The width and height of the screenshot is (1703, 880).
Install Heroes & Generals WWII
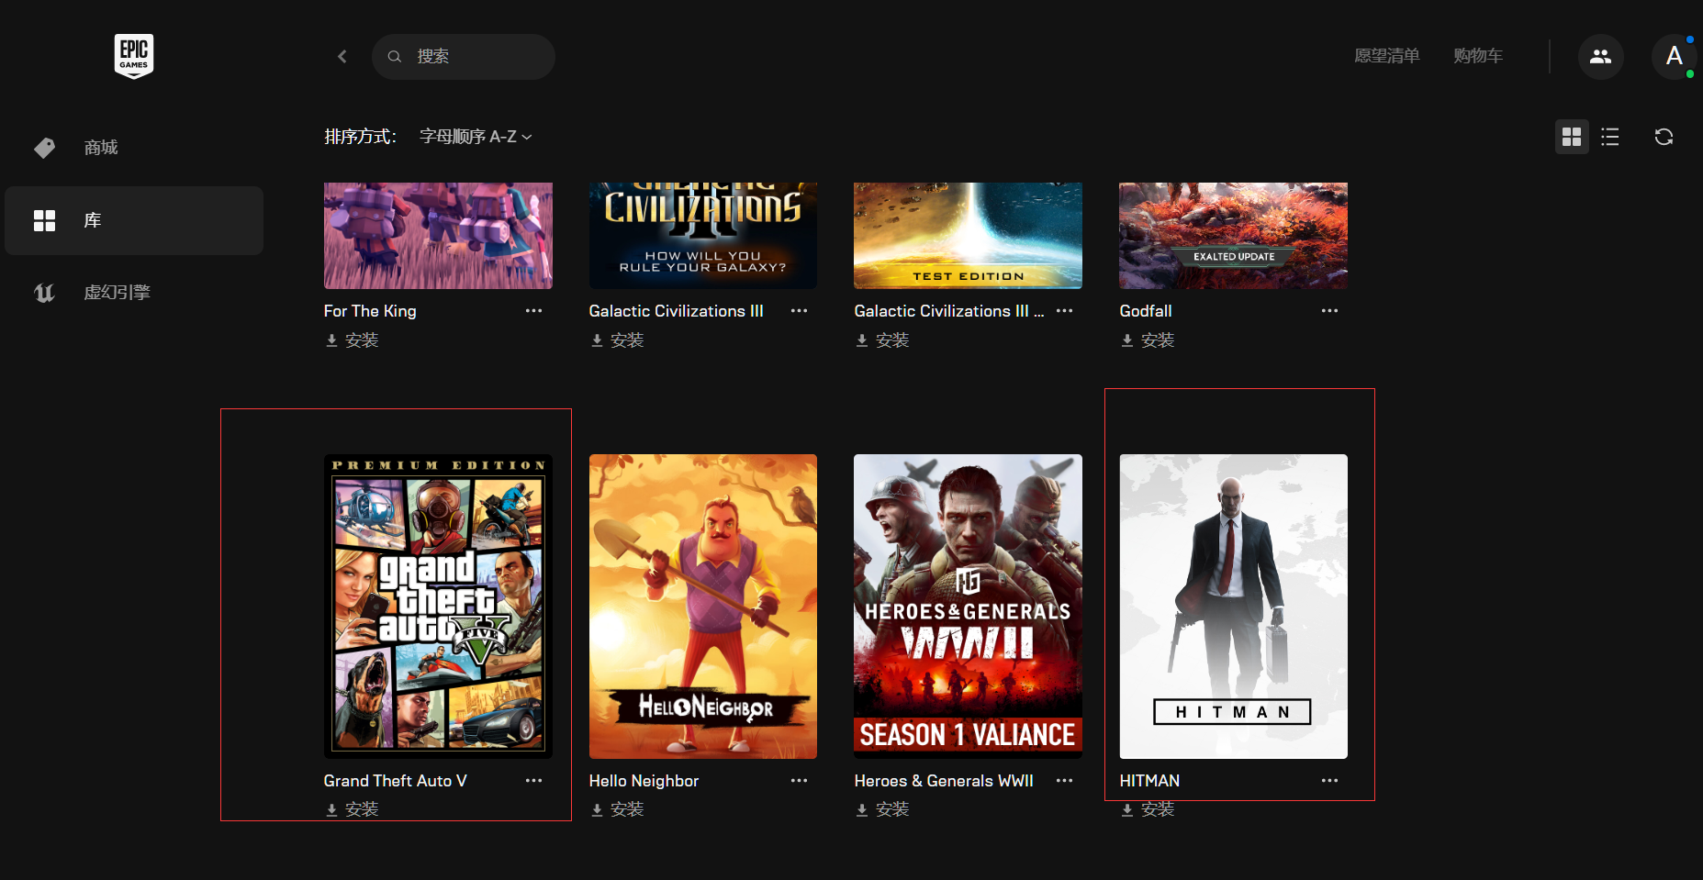[882, 809]
